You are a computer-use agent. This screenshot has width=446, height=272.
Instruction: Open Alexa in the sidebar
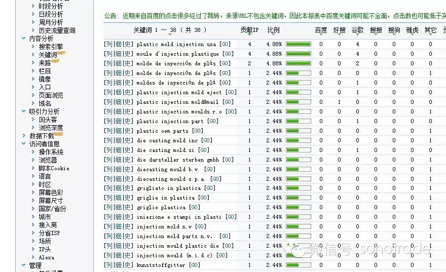click(46, 257)
